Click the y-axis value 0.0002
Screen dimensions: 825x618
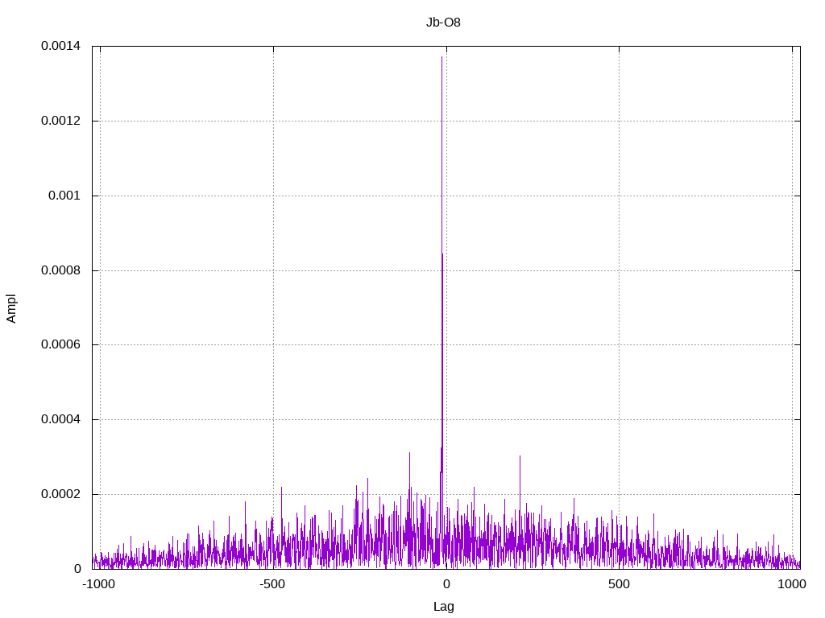60,495
